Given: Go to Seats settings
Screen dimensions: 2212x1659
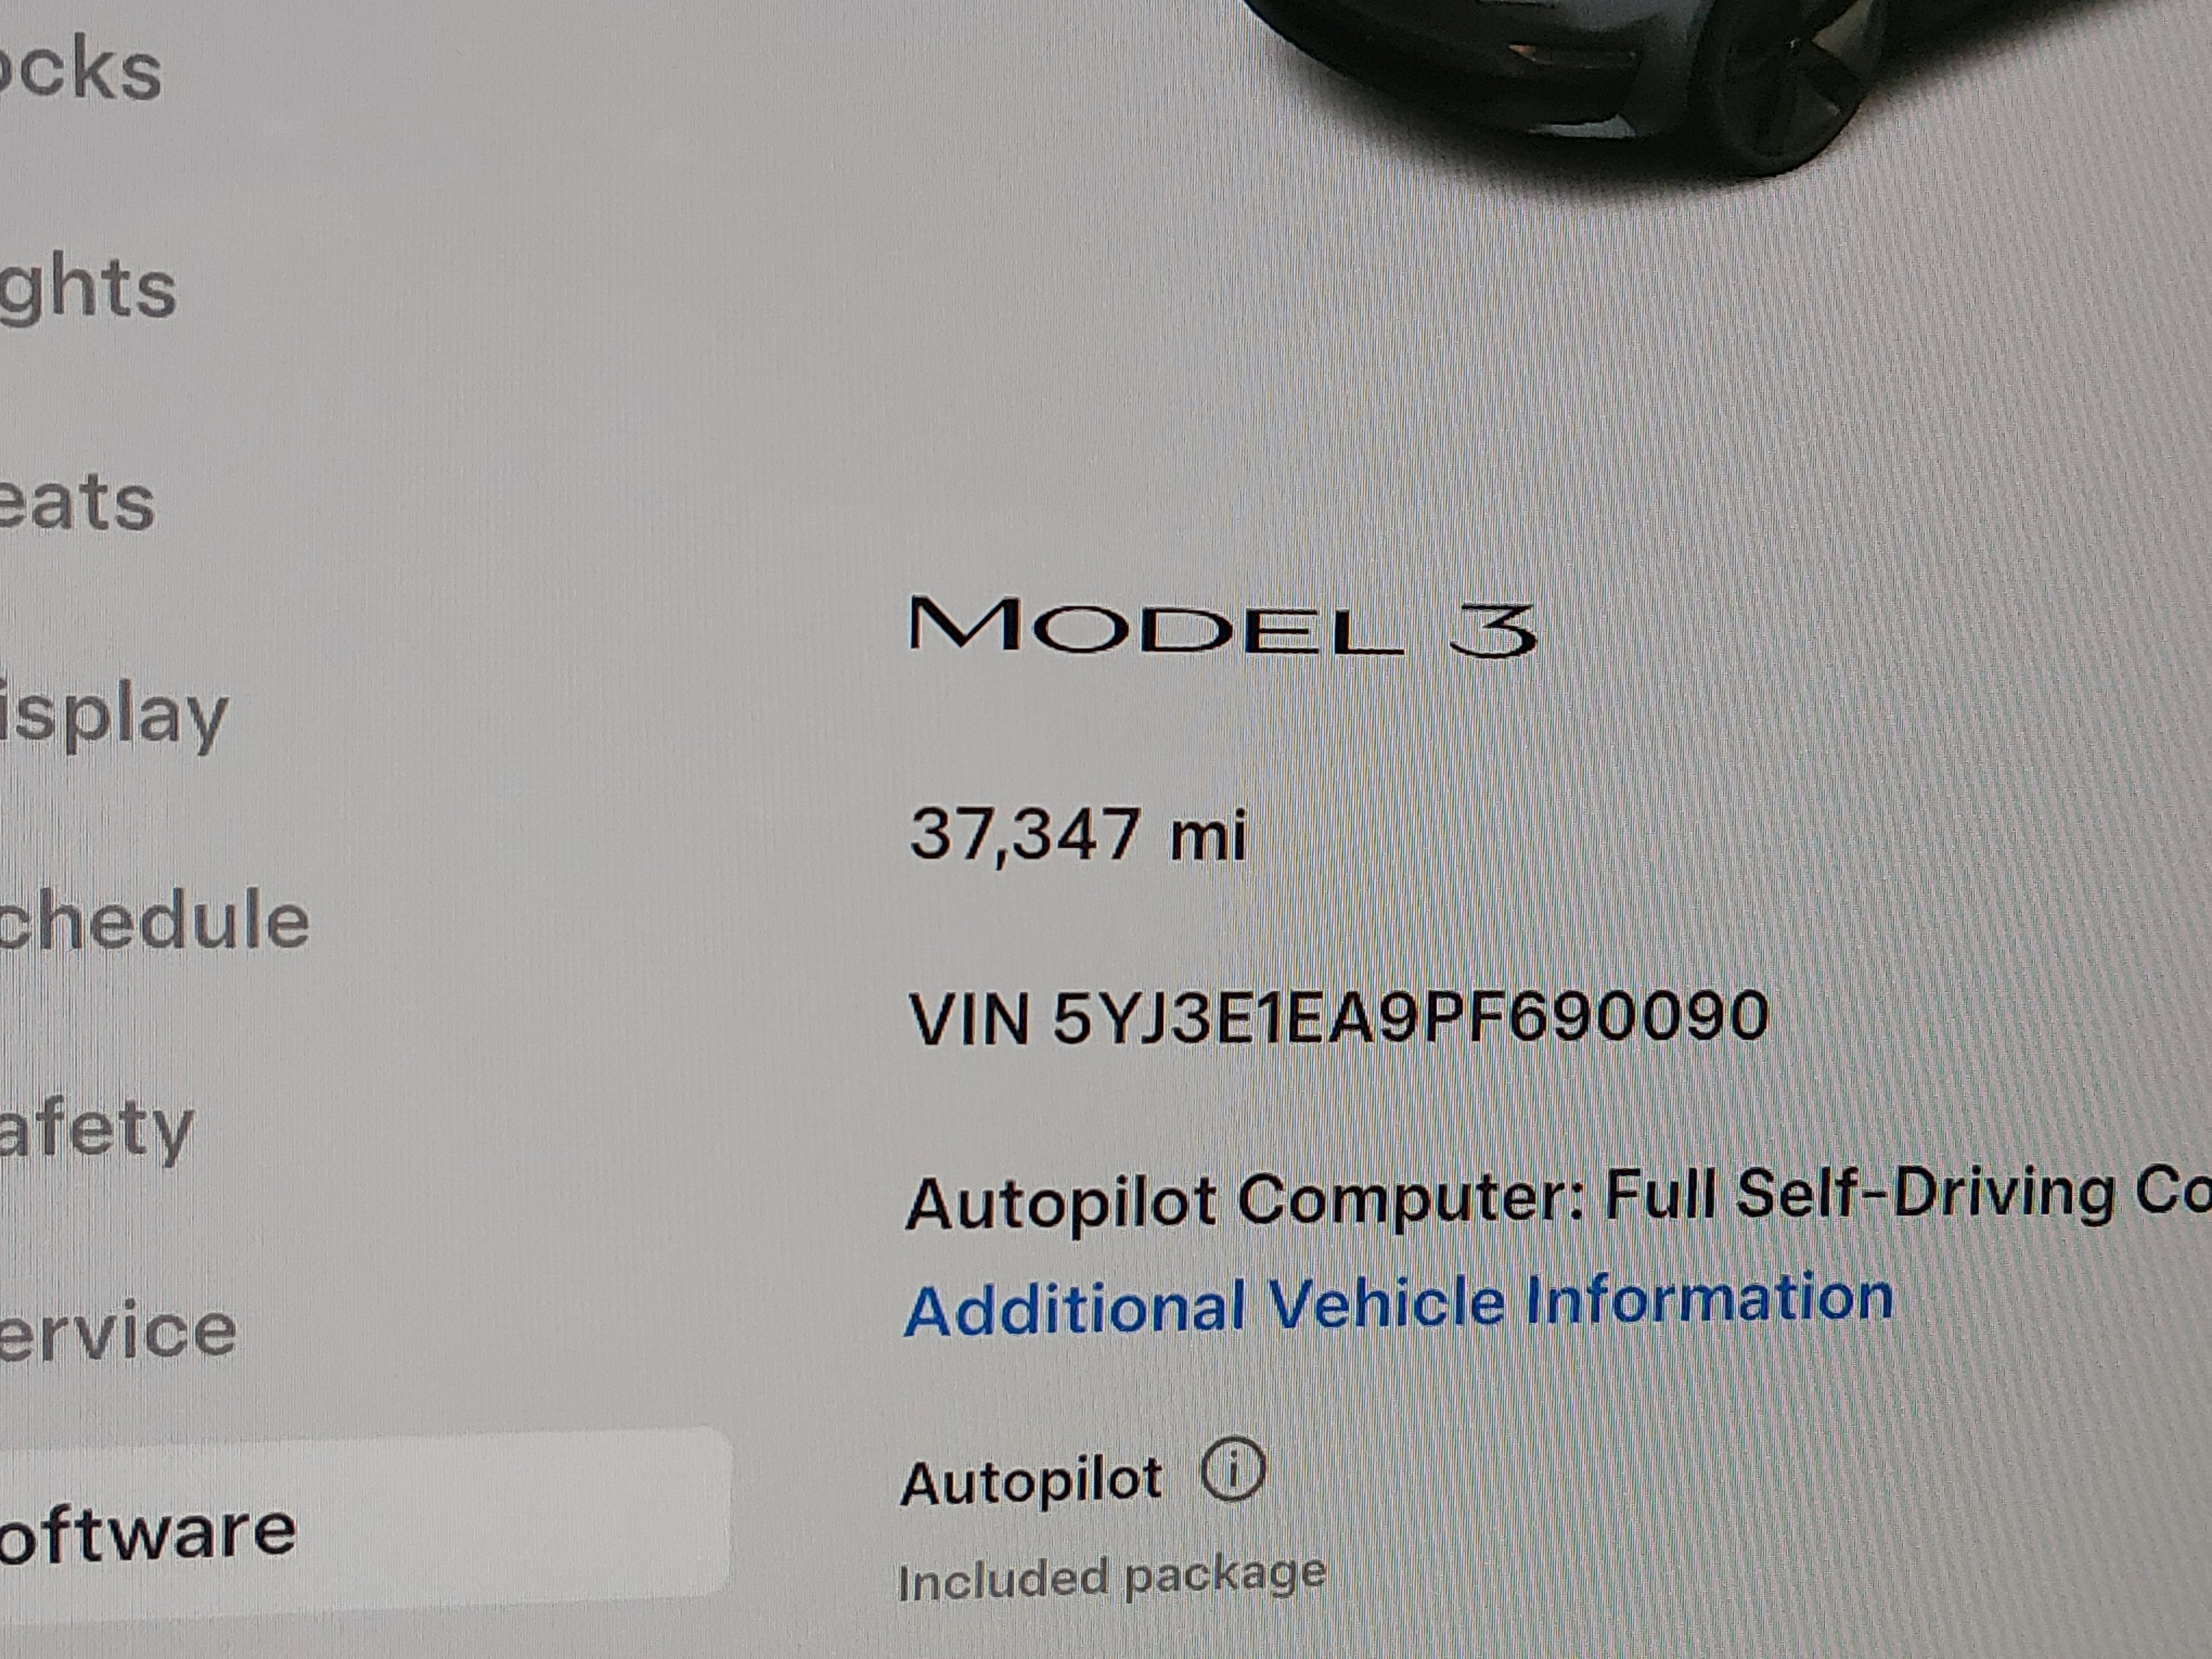Looking at the screenshot, I should point(77,501).
